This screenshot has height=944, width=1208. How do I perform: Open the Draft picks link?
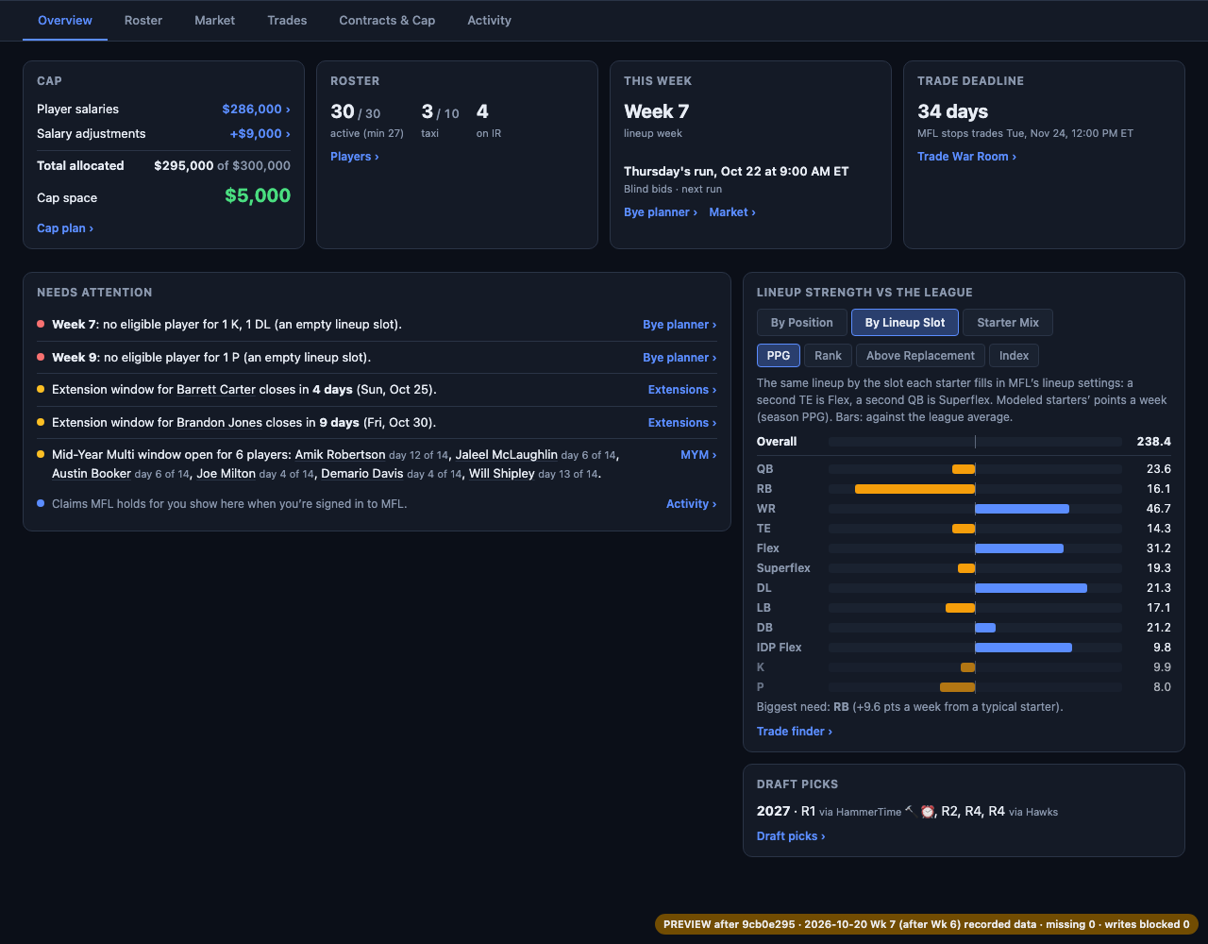pyautogui.click(x=791, y=836)
